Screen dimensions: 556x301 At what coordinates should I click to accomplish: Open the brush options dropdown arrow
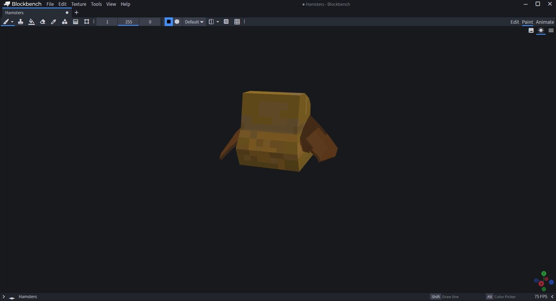tap(12, 22)
